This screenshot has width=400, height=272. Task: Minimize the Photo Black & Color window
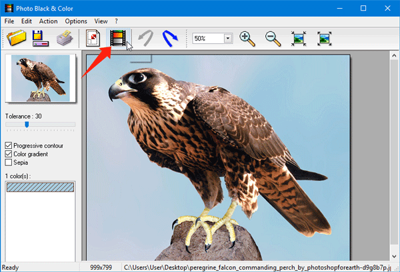(339, 9)
